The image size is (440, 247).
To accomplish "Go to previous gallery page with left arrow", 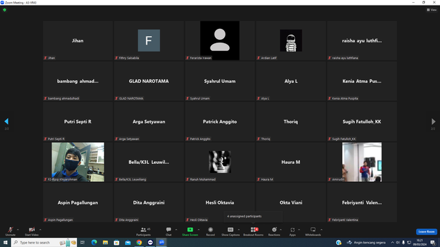I will 6,121.
